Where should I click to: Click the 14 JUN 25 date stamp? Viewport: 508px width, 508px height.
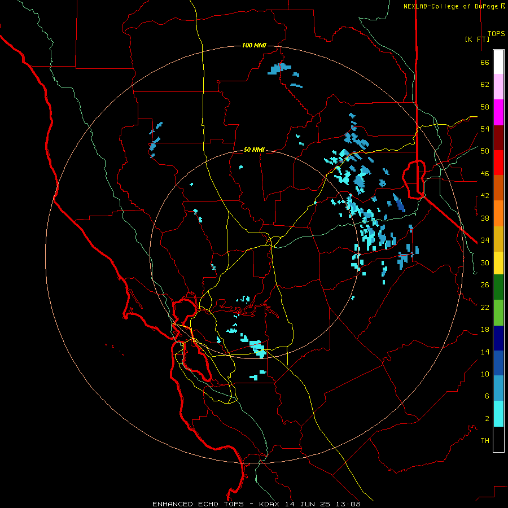[308, 504]
